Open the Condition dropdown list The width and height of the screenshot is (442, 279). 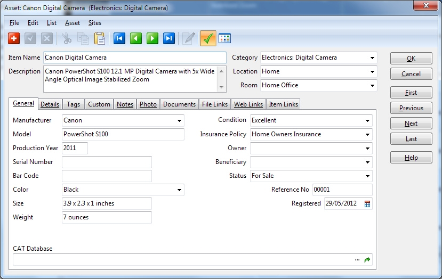point(367,121)
